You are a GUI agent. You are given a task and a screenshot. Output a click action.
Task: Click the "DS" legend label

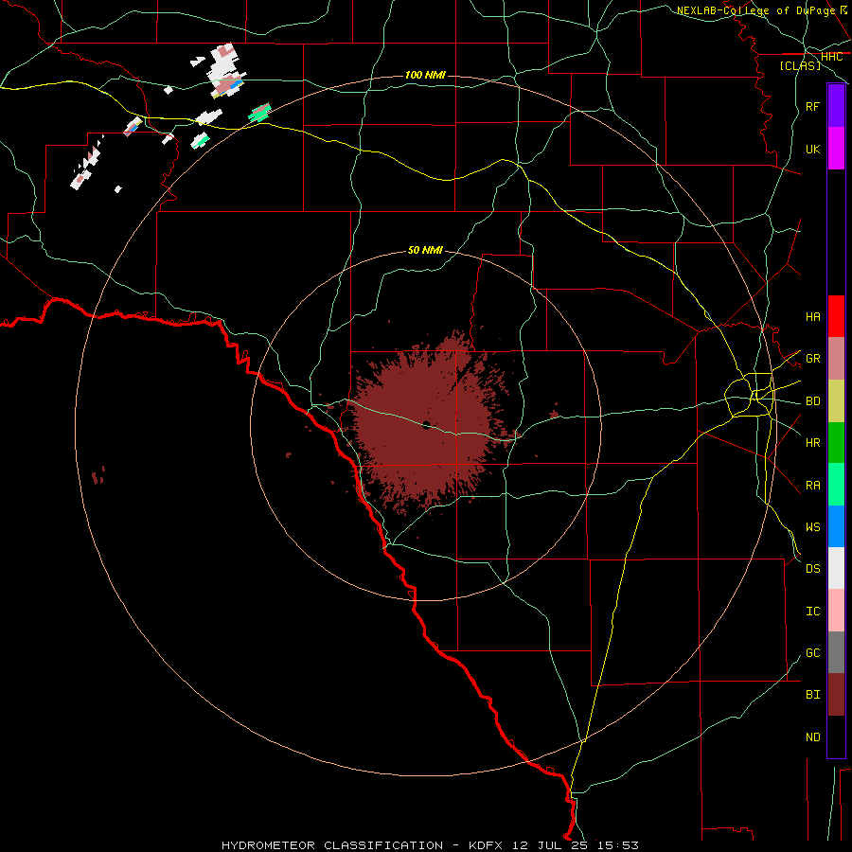812,568
